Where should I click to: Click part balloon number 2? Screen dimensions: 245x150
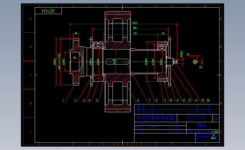coord(76,100)
